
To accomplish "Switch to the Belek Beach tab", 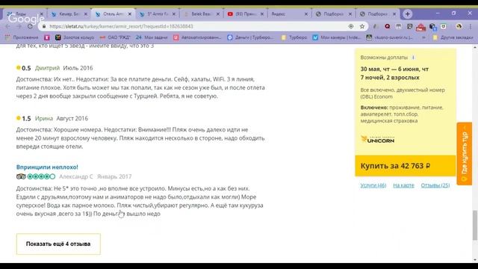I will pos(201,14).
